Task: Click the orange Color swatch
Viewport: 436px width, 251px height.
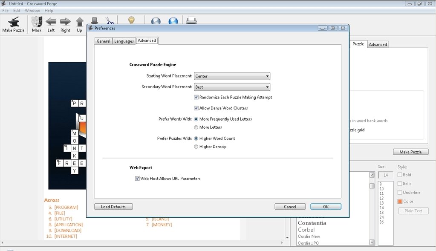Action: (x=400, y=201)
